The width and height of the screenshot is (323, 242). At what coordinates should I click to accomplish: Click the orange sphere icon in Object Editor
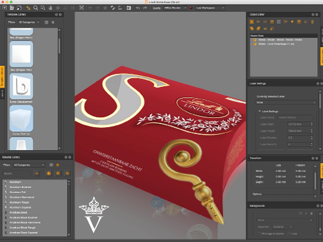[x=292, y=22]
